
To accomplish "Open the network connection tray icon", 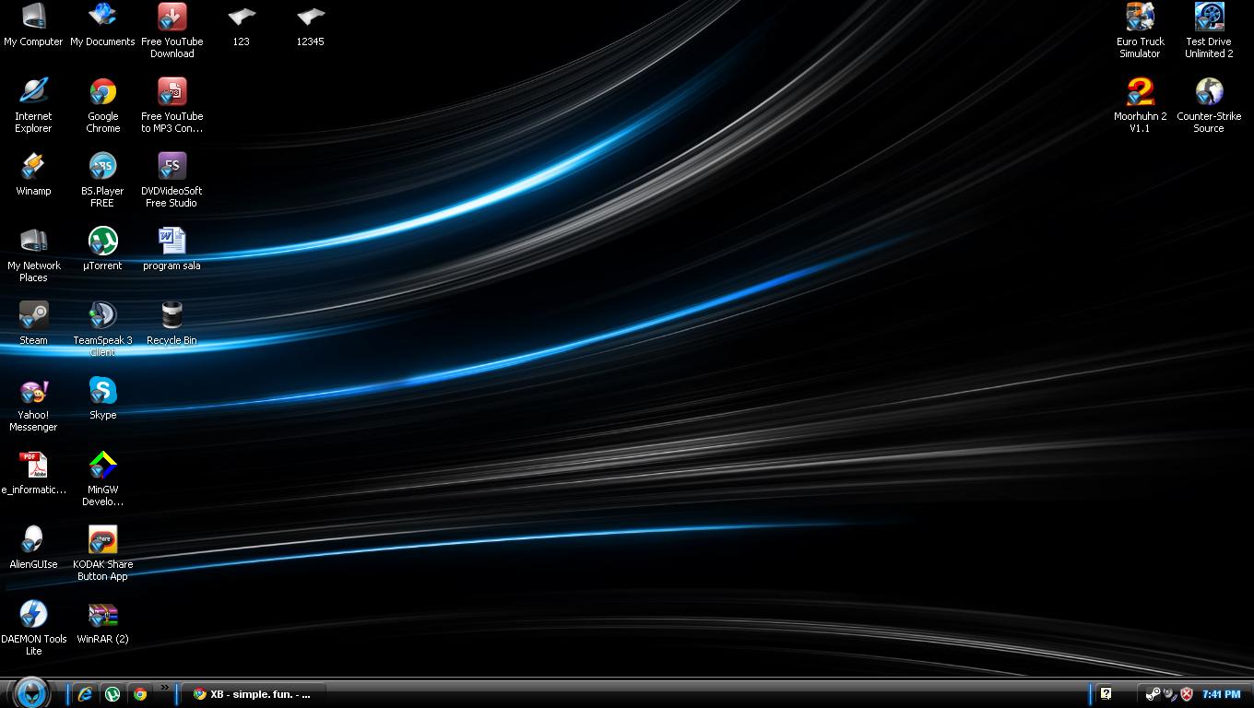I will 1170,694.
